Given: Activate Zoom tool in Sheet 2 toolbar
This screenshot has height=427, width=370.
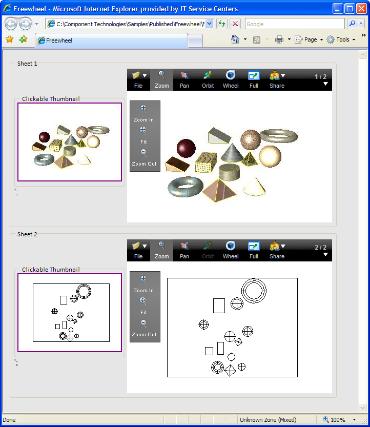Looking at the screenshot, I should coord(161,250).
